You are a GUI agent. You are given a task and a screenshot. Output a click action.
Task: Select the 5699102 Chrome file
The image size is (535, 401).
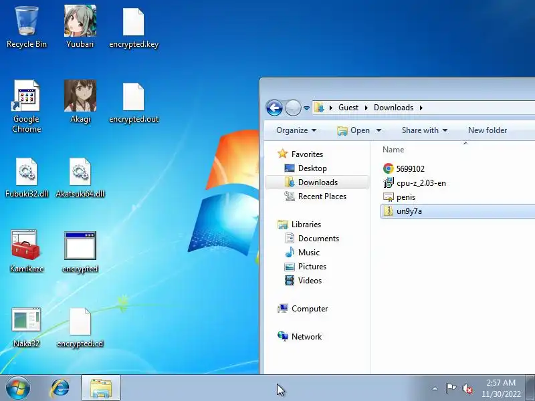click(404, 168)
